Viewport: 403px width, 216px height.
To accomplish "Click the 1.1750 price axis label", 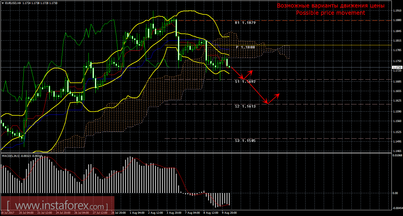I will coord(397,61).
